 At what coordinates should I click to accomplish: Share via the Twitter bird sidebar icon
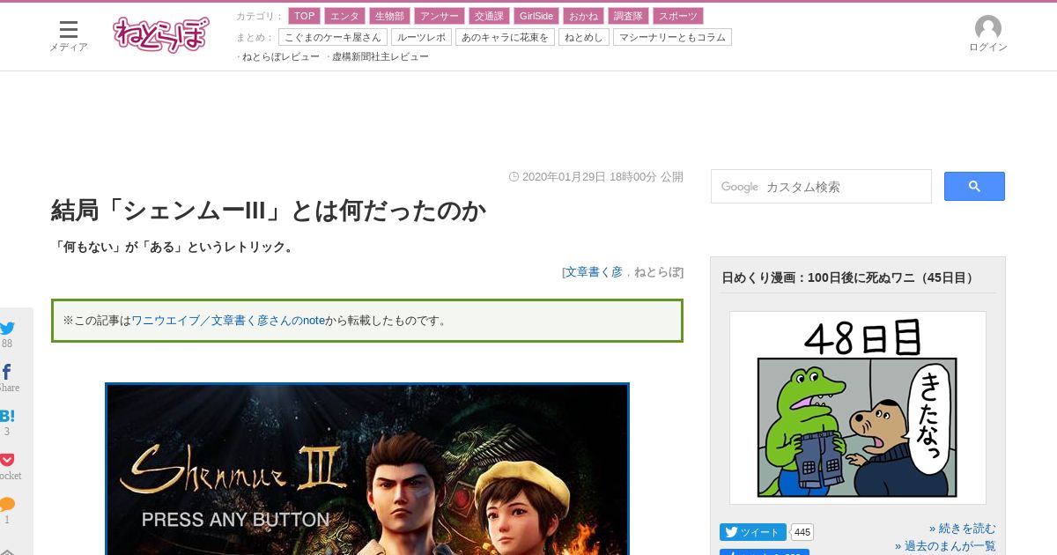[7, 329]
